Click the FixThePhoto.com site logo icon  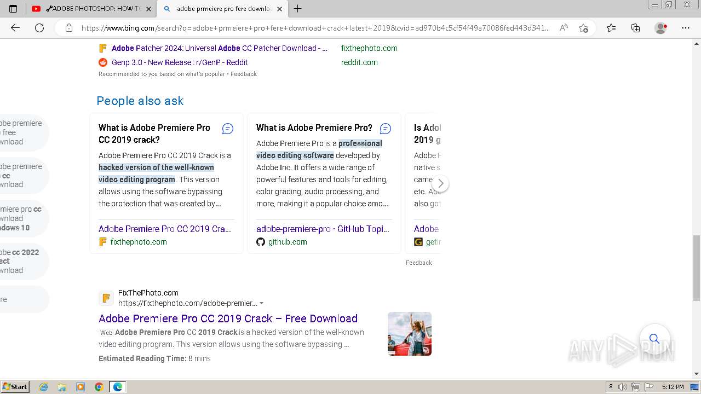(x=106, y=298)
